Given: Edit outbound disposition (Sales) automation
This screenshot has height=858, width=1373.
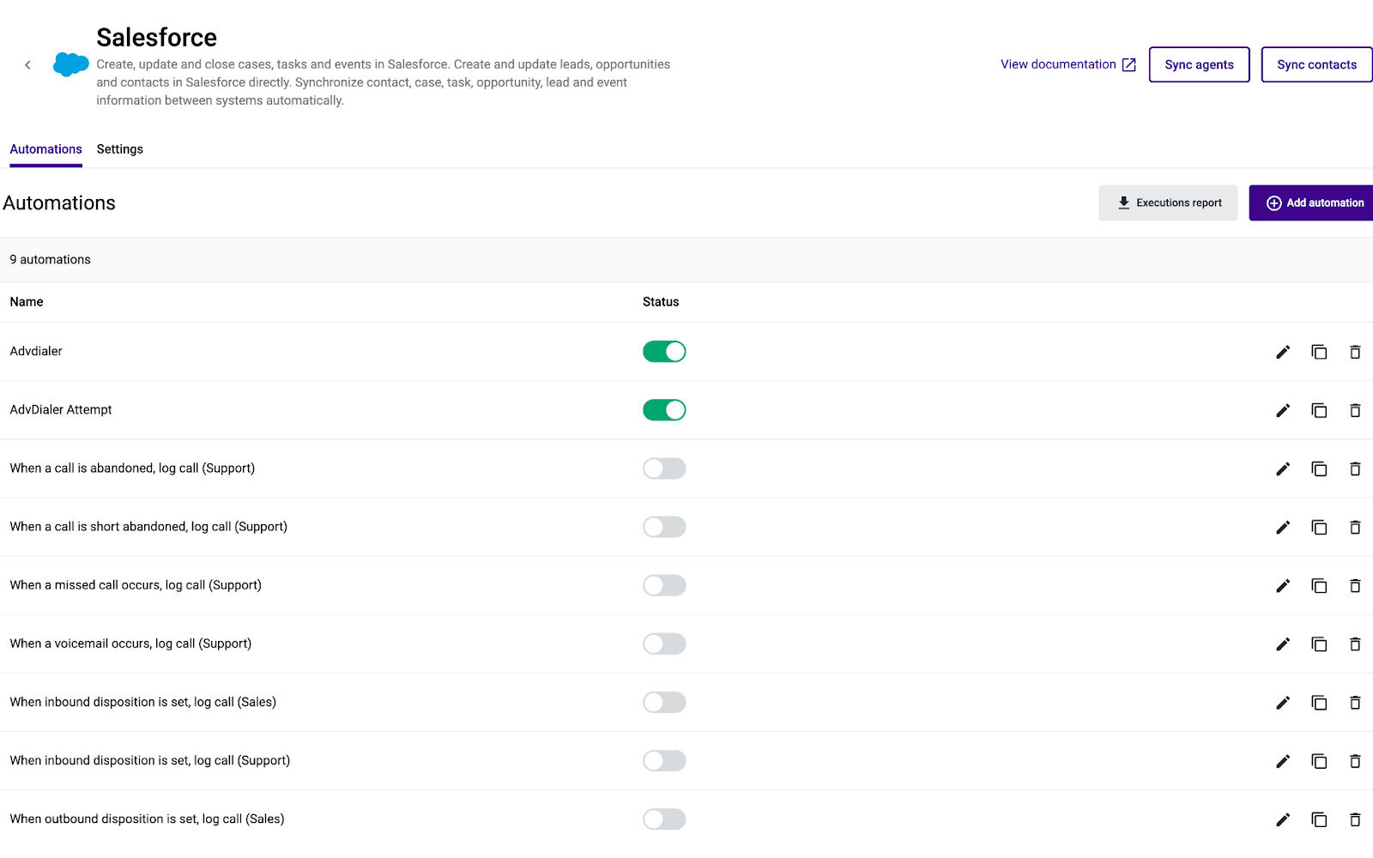Looking at the screenshot, I should [x=1283, y=819].
